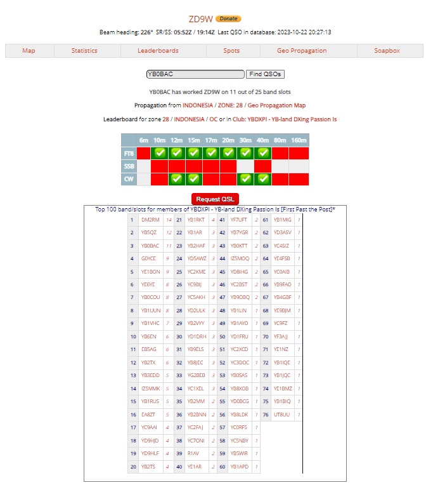The image size is (433, 485).
Task: Click the FT8 17m checkmark icon
Action: [210, 153]
